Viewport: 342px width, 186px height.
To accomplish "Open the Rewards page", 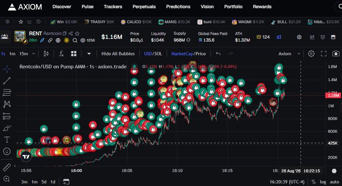I will (x=262, y=7).
